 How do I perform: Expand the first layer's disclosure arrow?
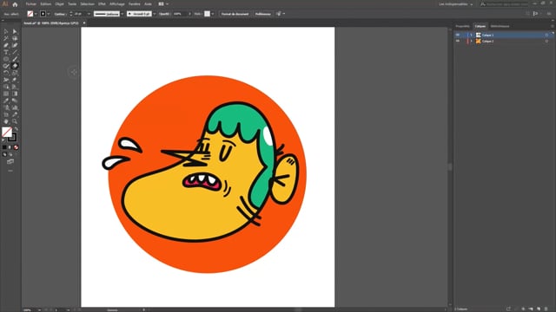click(471, 35)
